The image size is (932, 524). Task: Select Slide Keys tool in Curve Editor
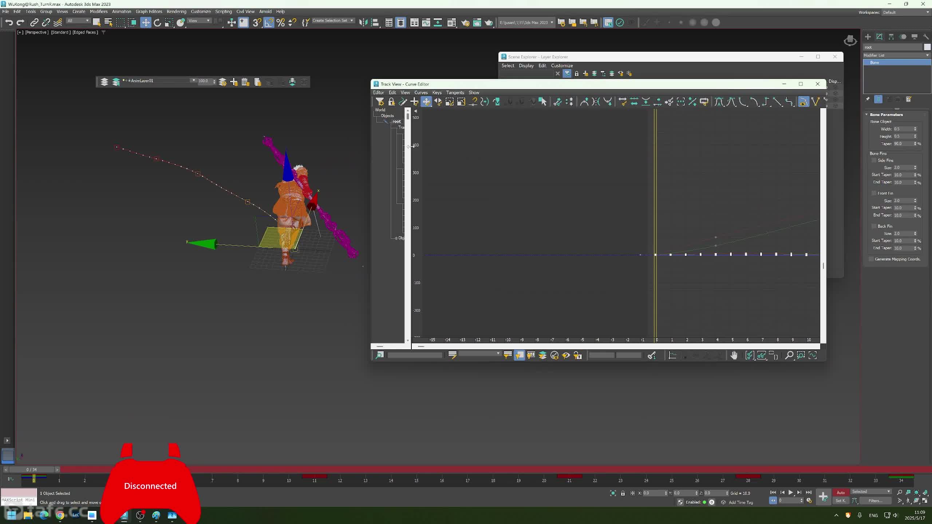[438, 102]
